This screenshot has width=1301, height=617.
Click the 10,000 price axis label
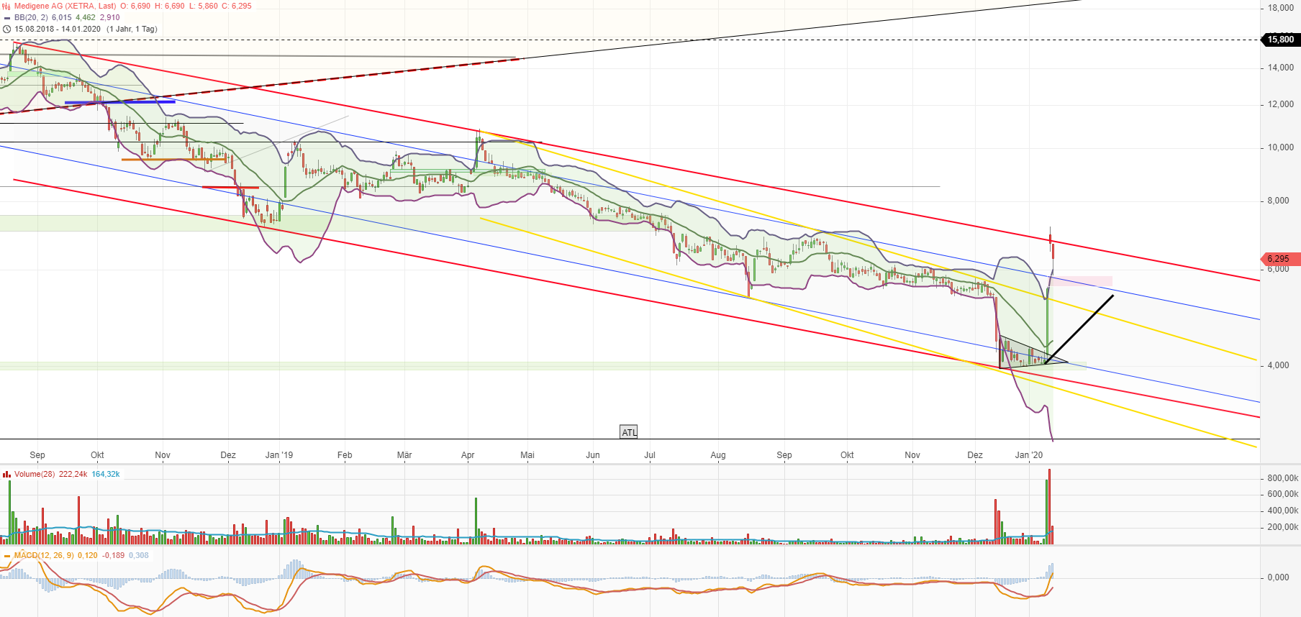point(1281,147)
